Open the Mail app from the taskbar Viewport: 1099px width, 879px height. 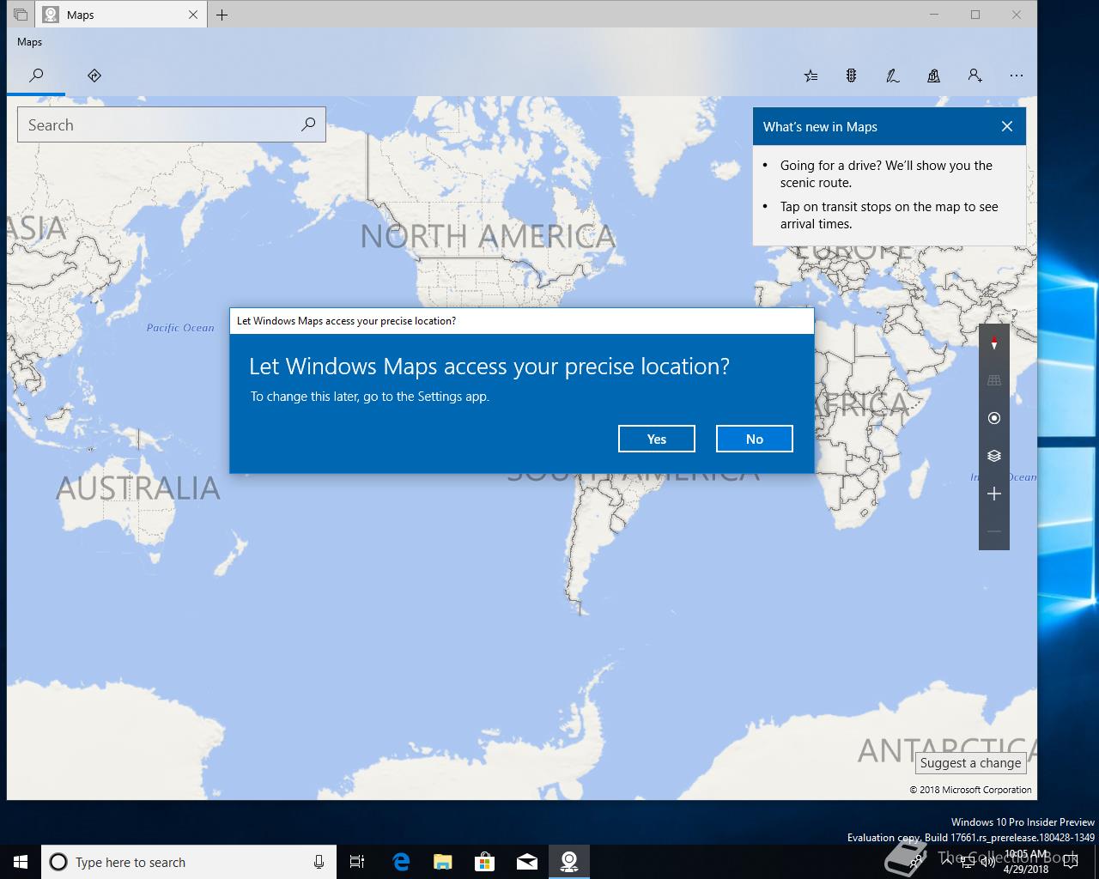click(x=526, y=862)
